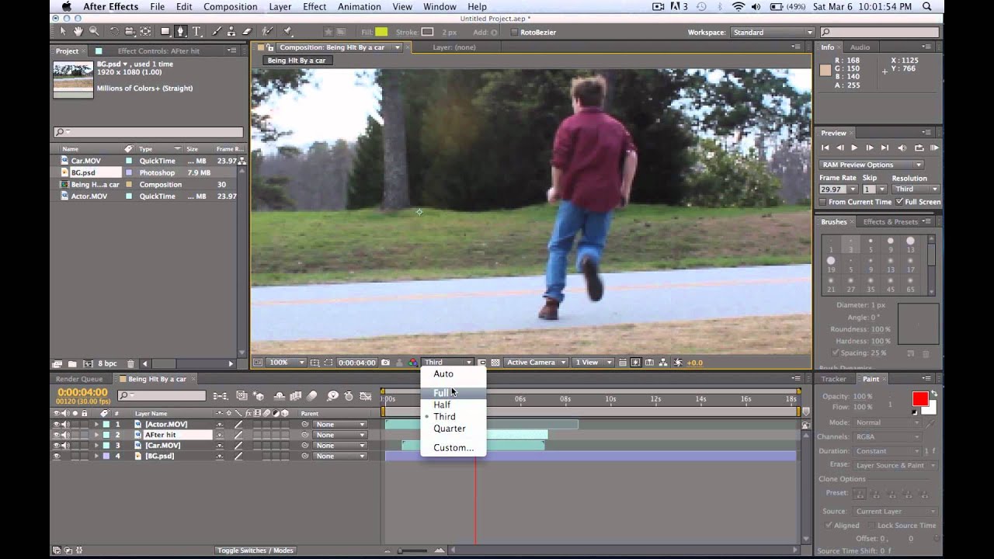Image resolution: width=994 pixels, height=559 pixels.
Task: Hide Actor.MOV layer video eye
Action: coord(56,425)
